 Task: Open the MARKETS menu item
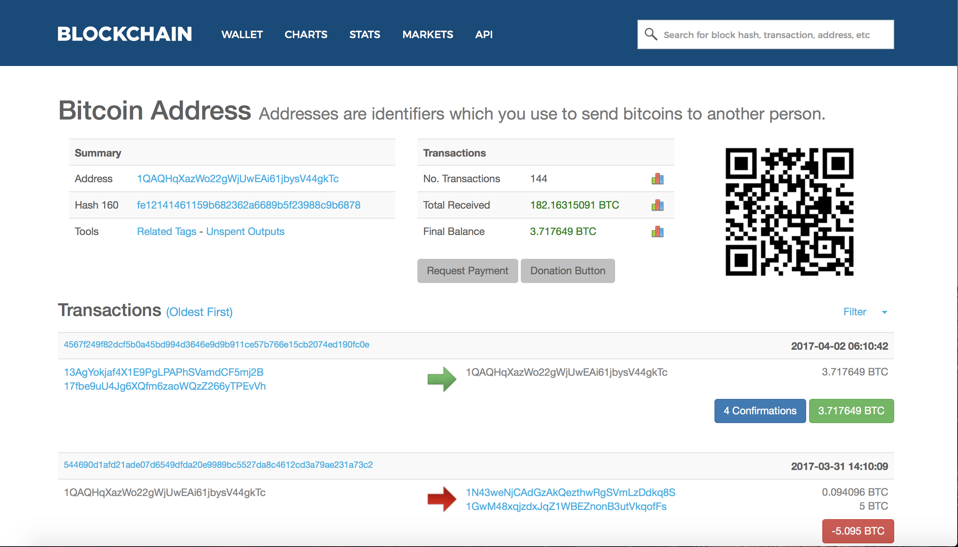428,34
